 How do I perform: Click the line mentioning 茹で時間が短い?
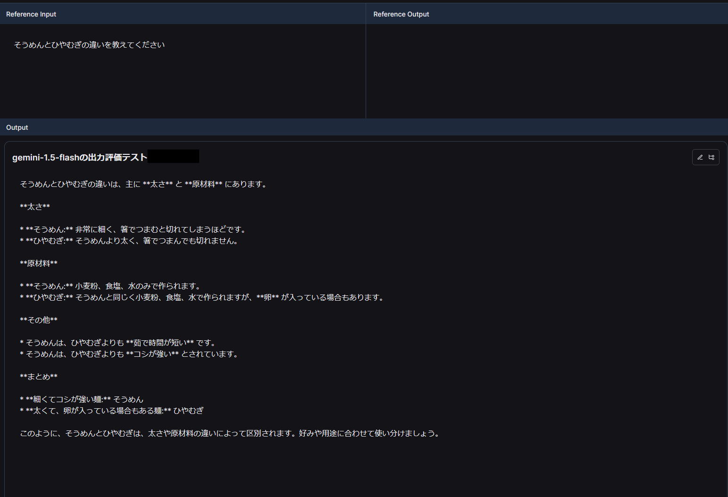118,343
